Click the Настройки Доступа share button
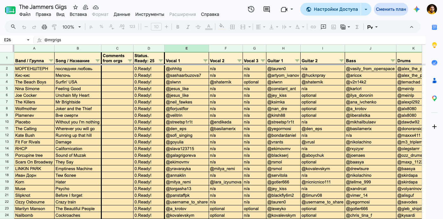This screenshot has width=443, height=219. coord(331,9)
